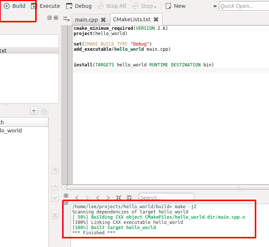Viewport: 269px width, 247px height.
Task: Click the add_executable line in the editor
Action: (x=122, y=49)
